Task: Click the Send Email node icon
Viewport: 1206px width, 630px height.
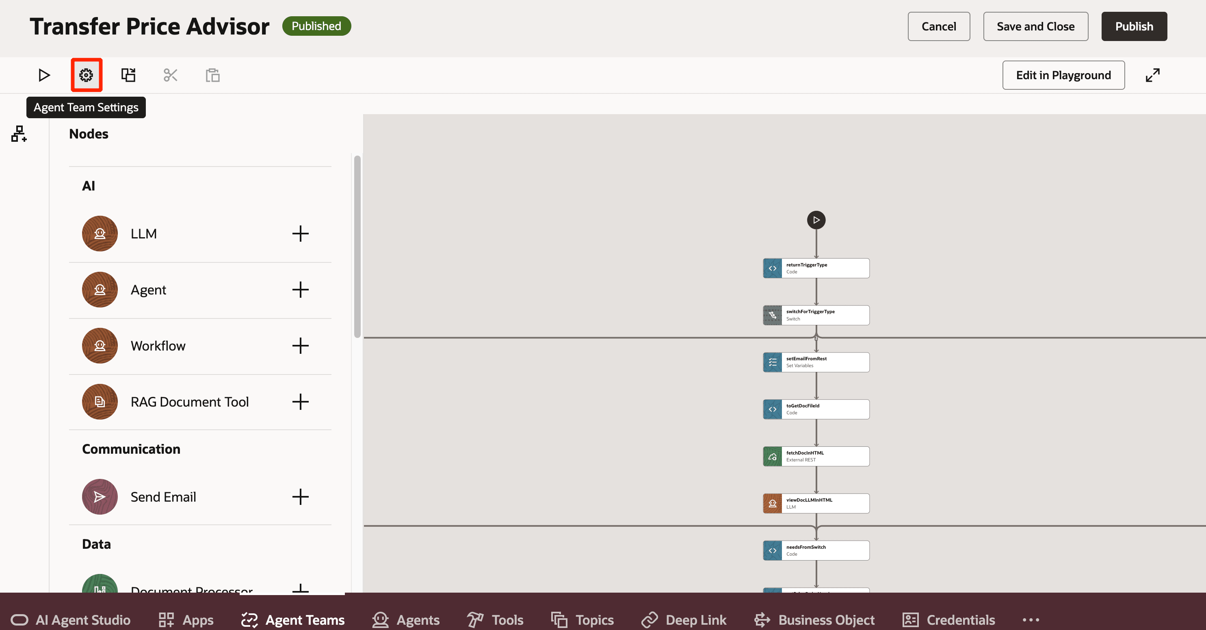Action: [100, 497]
